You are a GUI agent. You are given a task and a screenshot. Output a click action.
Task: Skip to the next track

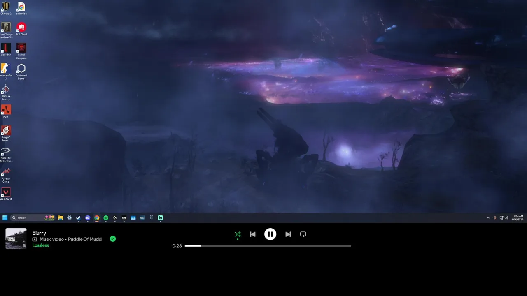288,234
